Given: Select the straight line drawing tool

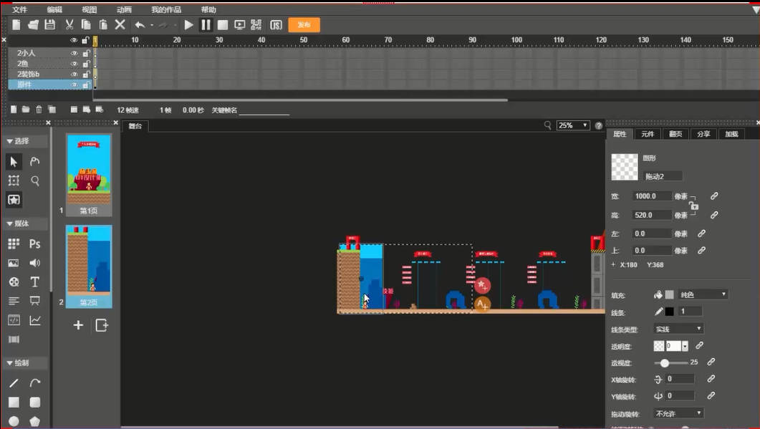Looking at the screenshot, I should pos(14,383).
